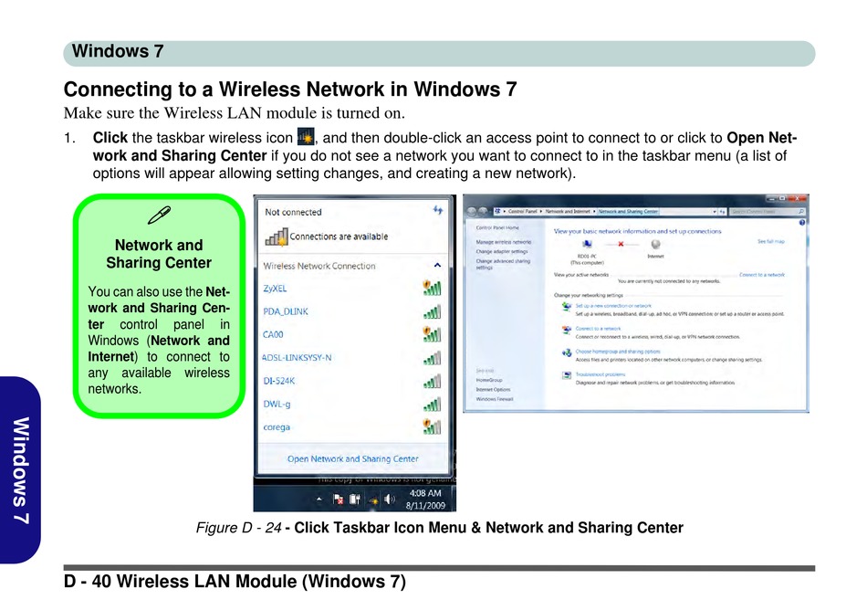
Task: Click the signal strength icon for CA00
Action: tap(432, 334)
